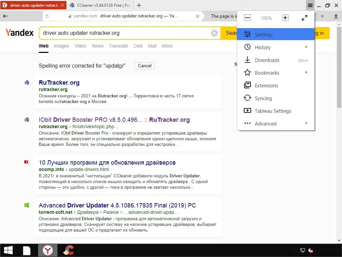Click the download arrow icon beside Downloads
Image resolution: width=342 pixels, height=257 pixels.
[247, 60]
